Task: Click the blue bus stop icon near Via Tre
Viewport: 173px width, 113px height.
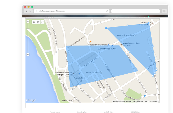Action: pos(145,96)
